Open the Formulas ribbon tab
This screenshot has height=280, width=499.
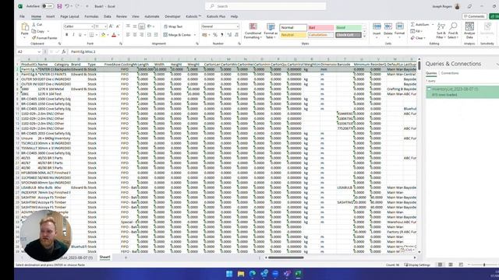(x=91, y=16)
